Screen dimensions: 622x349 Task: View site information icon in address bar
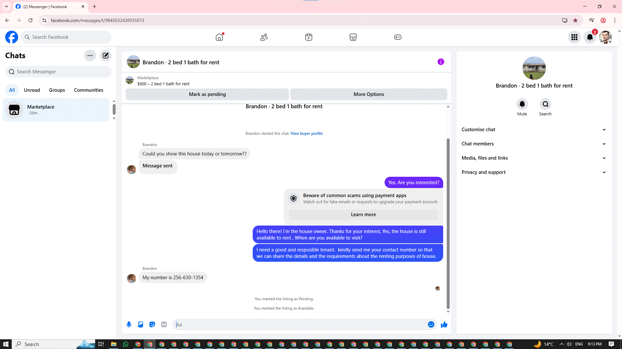pyautogui.click(x=44, y=20)
